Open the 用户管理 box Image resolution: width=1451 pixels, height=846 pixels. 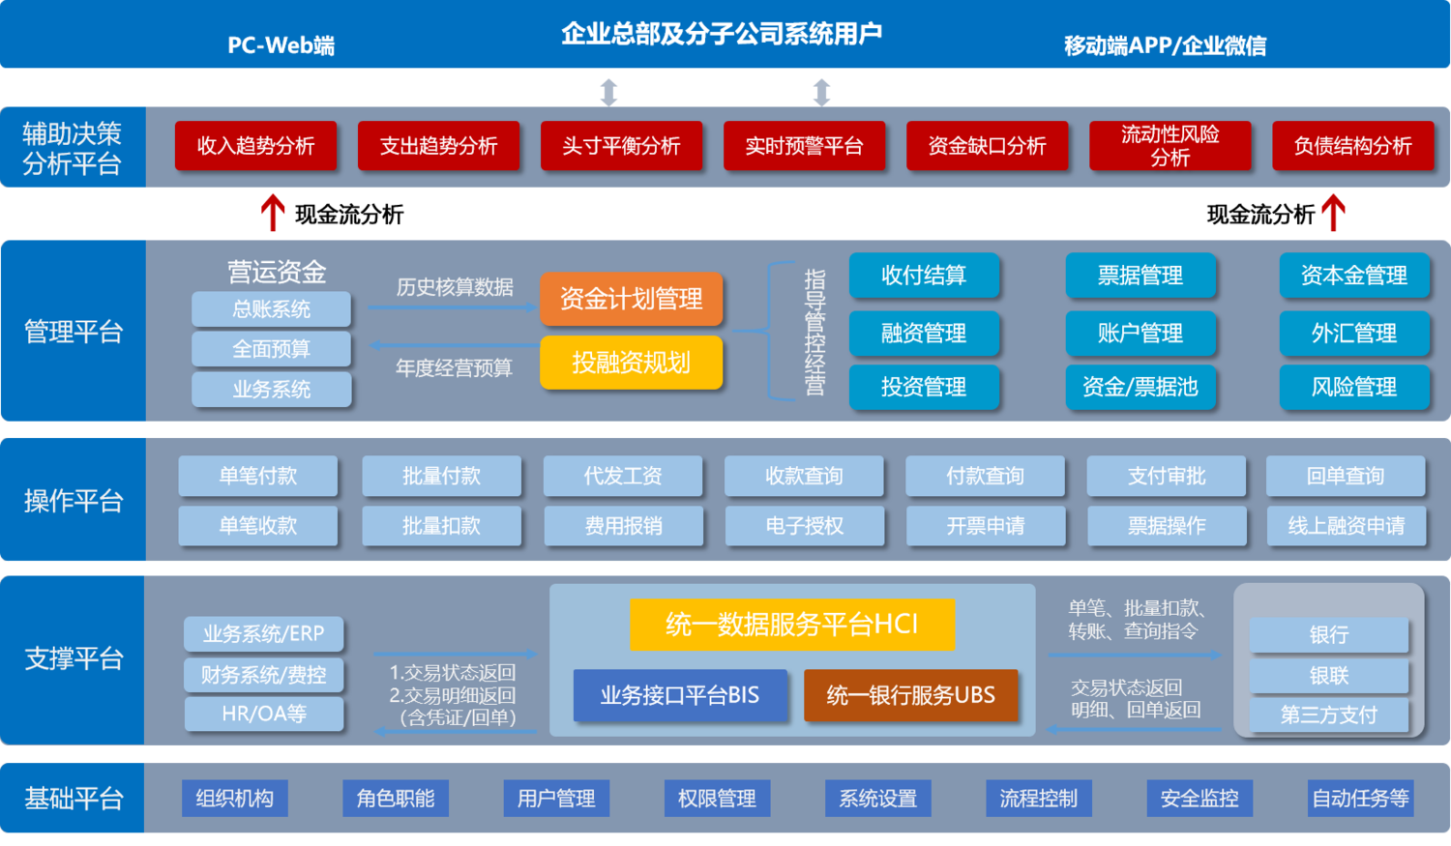[x=556, y=799]
